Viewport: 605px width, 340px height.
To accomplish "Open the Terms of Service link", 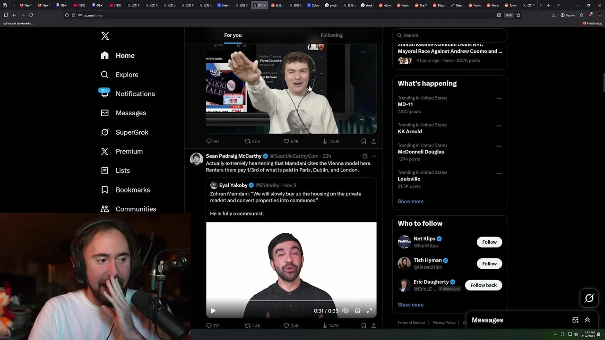I will [x=411, y=323].
